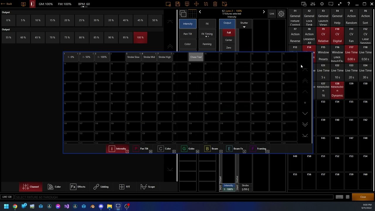Select the Pan Tilt parameter button
This screenshot has width=375, height=211.
(x=188, y=34)
